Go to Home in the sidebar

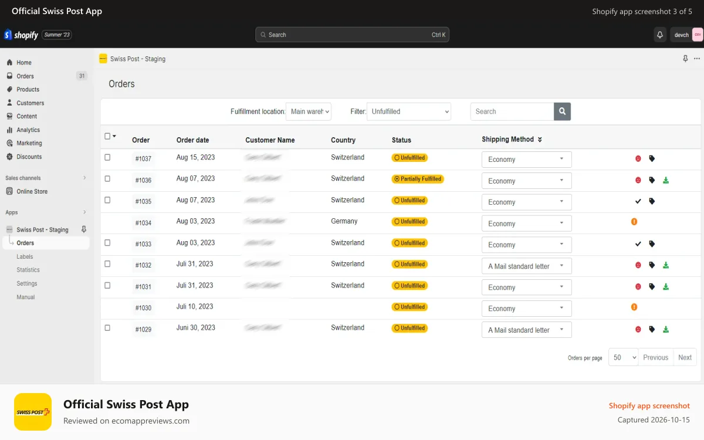click(x=24, y=63)
